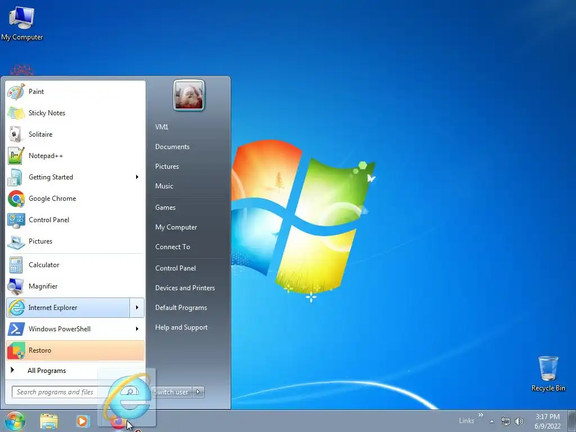Viewport: 576px width, 432px height.
Task: Open Default Programs
Action: click(181, 308)
